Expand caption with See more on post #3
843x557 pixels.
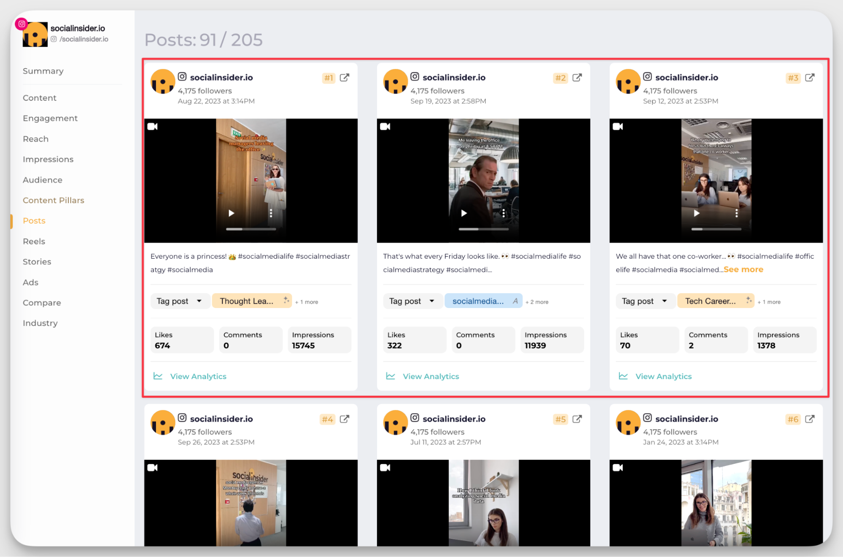click(x=743, y=270)
